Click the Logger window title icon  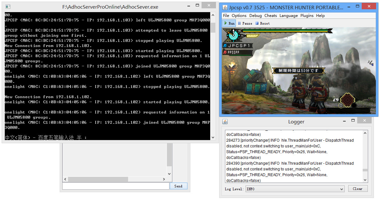pos(225,122)
